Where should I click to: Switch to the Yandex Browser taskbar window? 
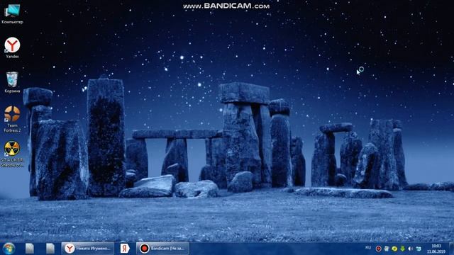pyautogui.click(x=88, y=249)
